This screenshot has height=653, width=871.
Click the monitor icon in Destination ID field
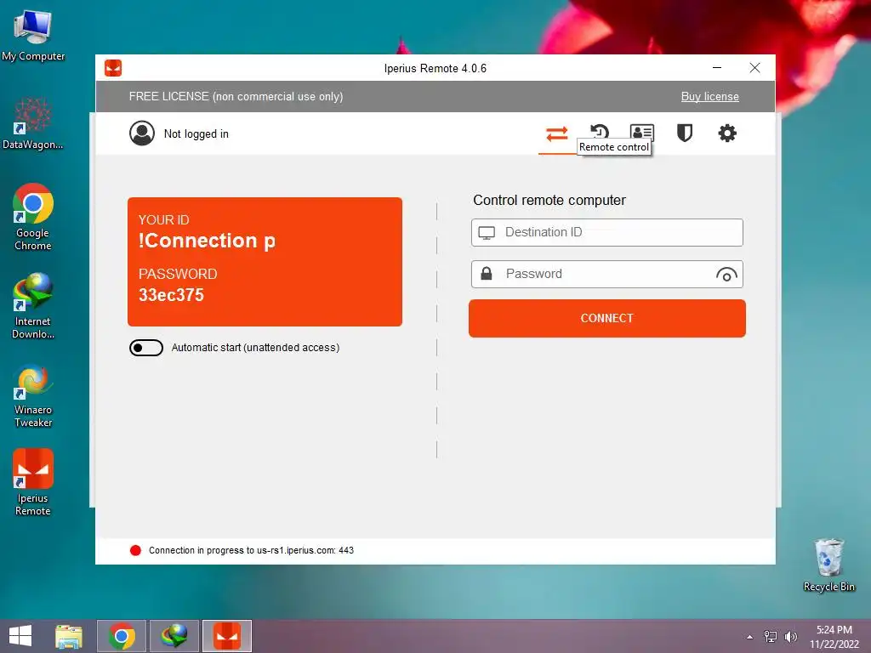pos(487,233)
